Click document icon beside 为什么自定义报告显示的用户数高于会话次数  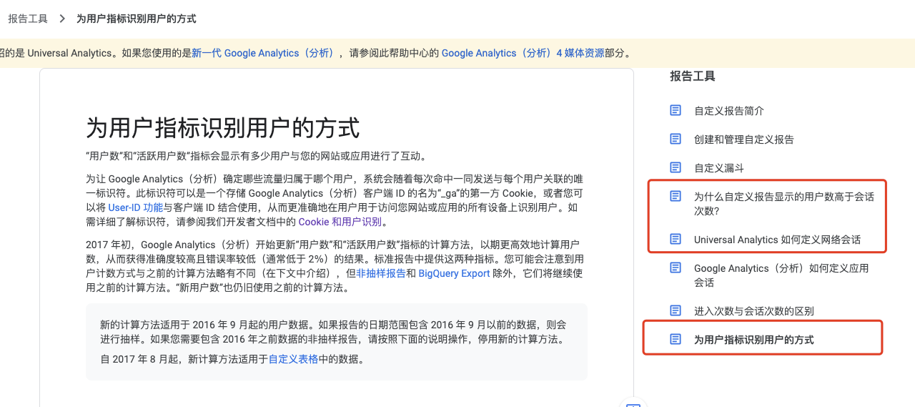click(x=676, y=196)
